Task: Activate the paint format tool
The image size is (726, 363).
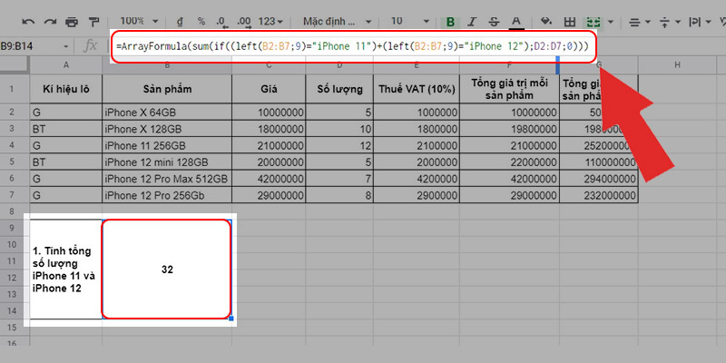Action: [93, 22]
